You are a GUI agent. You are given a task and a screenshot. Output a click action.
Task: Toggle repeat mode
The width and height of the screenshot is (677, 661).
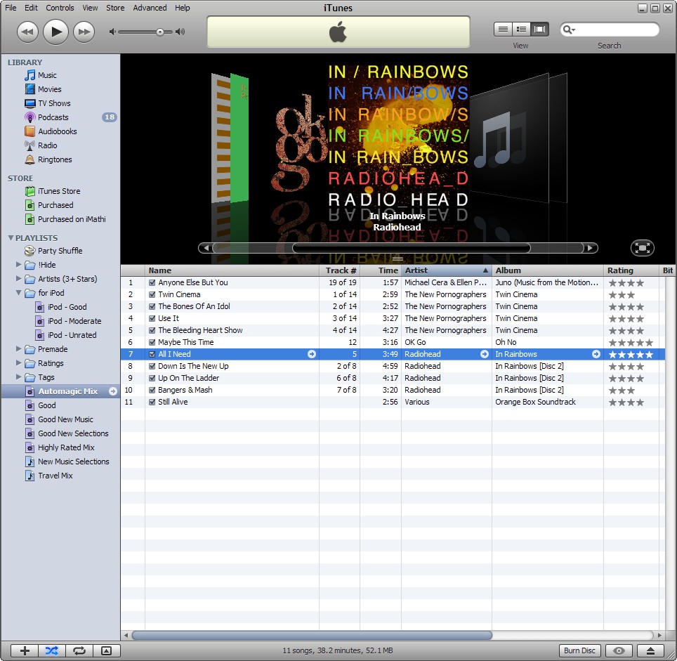click(x=79, y=650)
